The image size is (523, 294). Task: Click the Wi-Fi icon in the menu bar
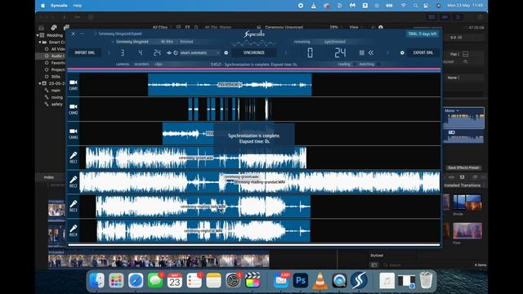tap(403, 6)
